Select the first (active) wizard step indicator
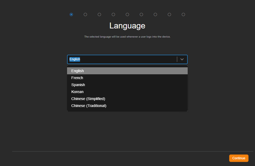255x166 pixels. click(x=71, y=14)
